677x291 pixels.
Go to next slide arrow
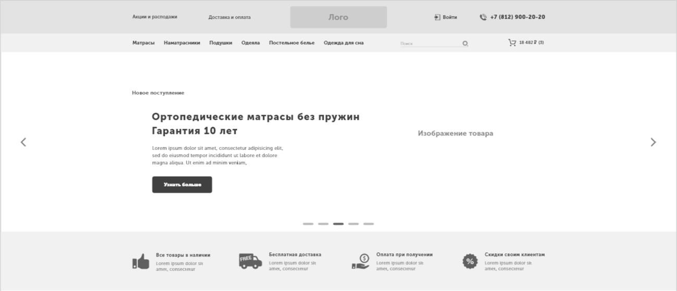[653, 142]
